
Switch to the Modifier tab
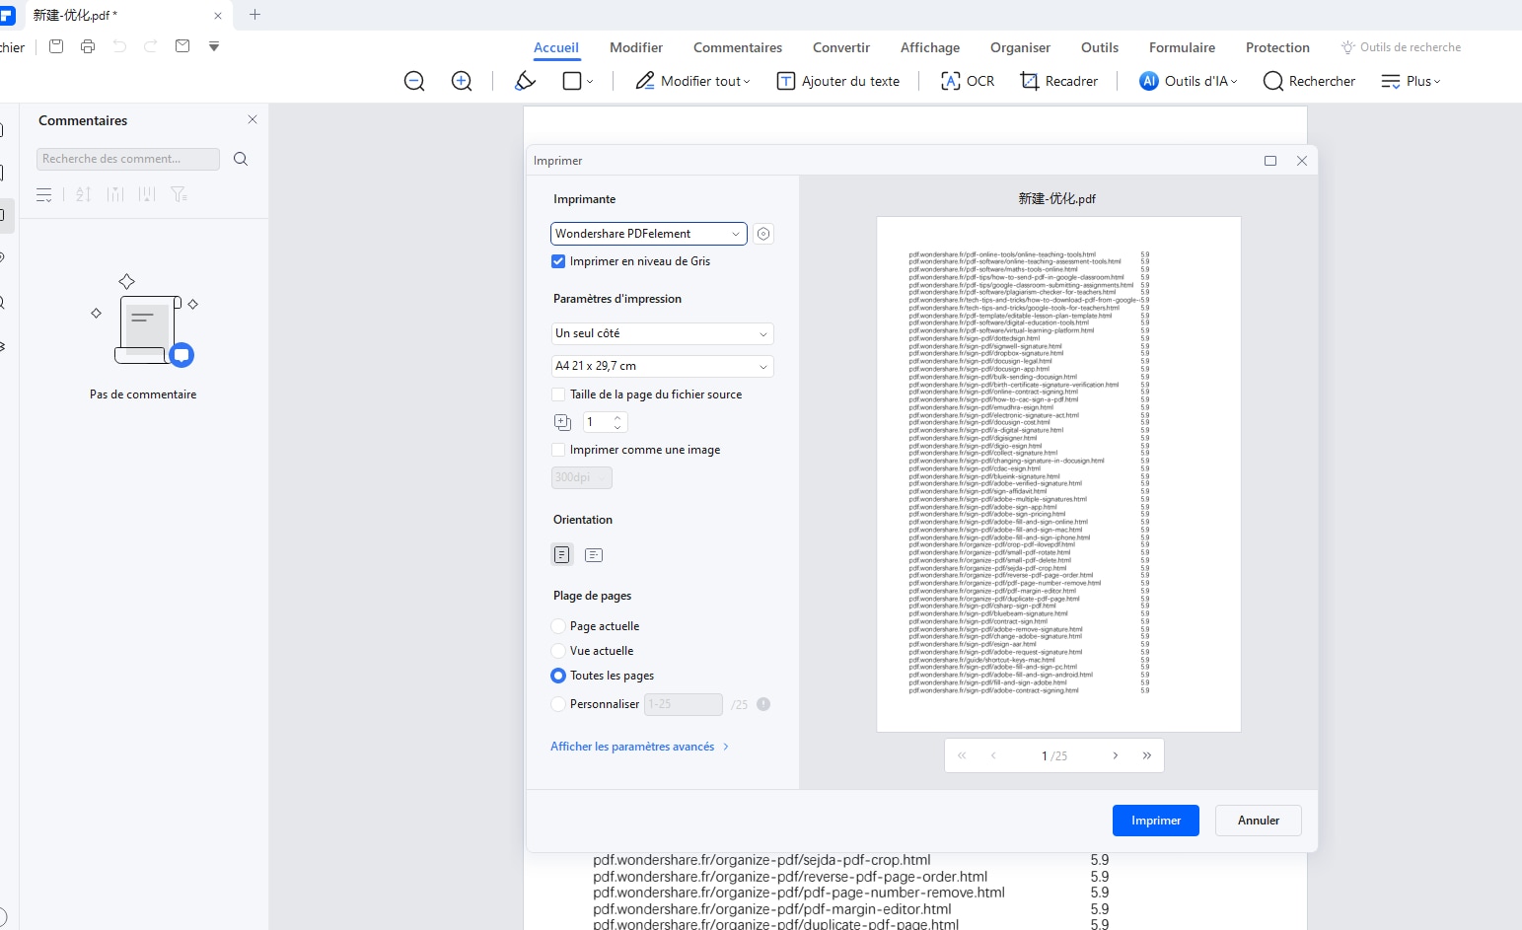click(x=636, y=47)
